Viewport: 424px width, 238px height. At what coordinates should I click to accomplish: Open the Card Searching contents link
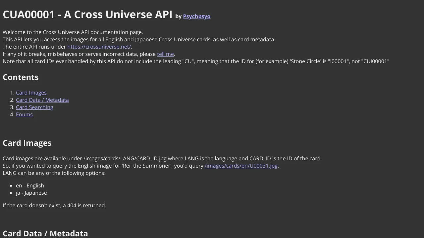tap(34, 107)
